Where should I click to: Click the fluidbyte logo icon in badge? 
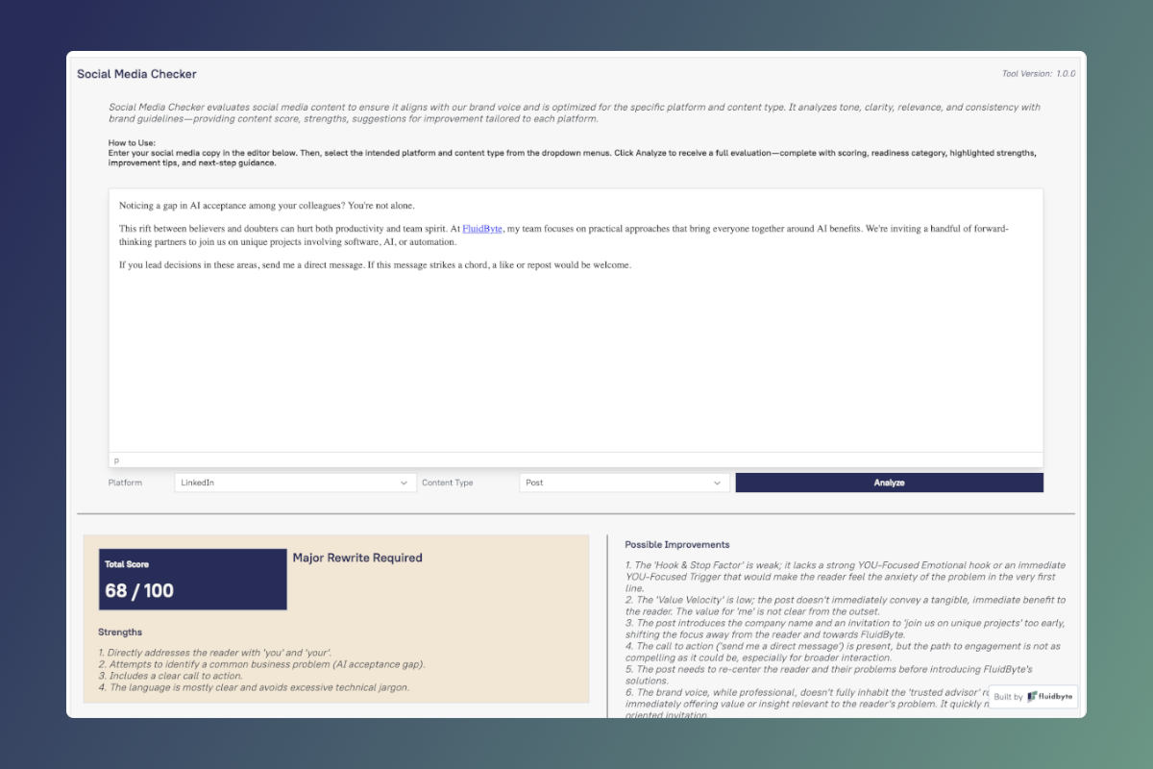click(x=1032, y=697)
